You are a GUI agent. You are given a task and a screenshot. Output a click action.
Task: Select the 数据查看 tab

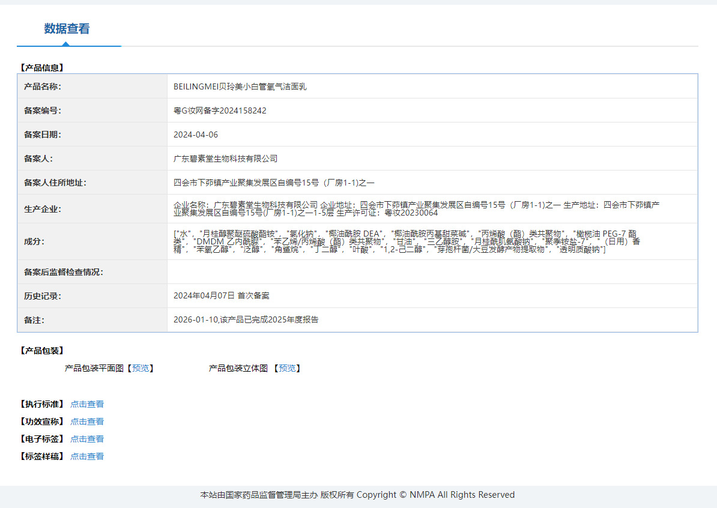pyautogui.click(x=67, y=29)
